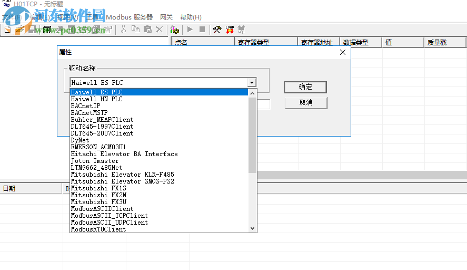
Task: Open the 网关 menu
Action: pyautogui.click(x=166, y=17)
